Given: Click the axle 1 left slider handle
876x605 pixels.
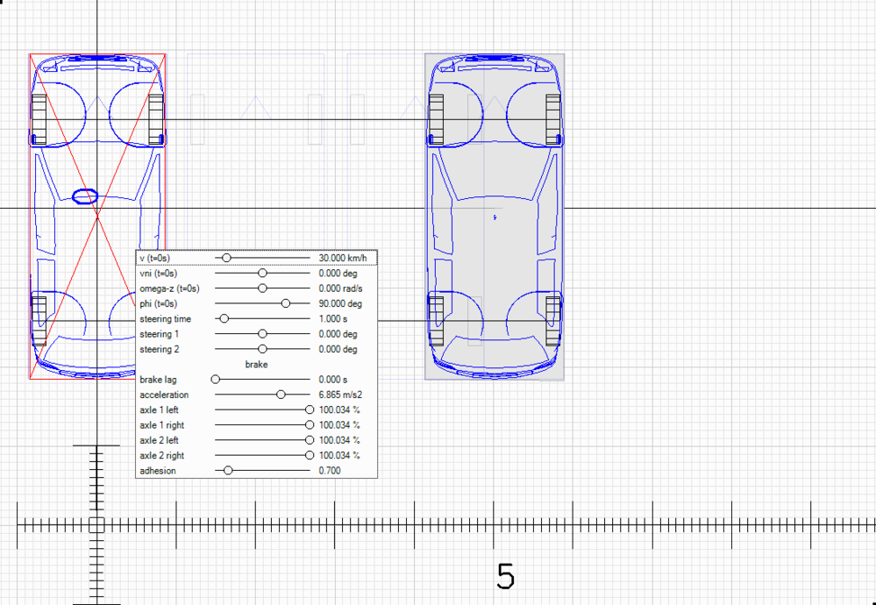Looking at the screenshot, I should click(310, 409).
